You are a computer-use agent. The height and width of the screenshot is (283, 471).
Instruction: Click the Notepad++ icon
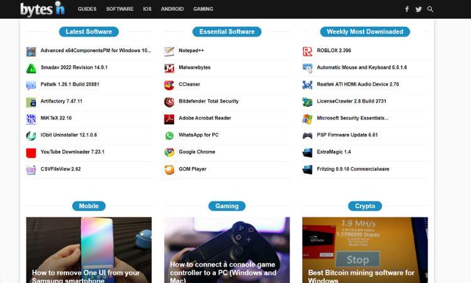pyautogui.click(x=169, y=52)
